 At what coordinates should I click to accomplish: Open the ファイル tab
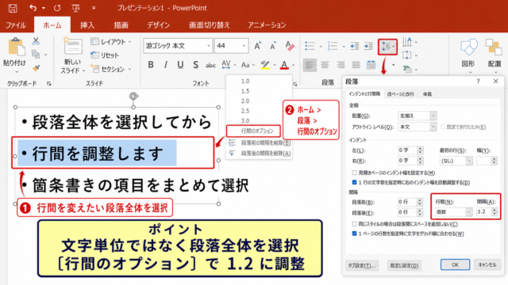[16, 25]
